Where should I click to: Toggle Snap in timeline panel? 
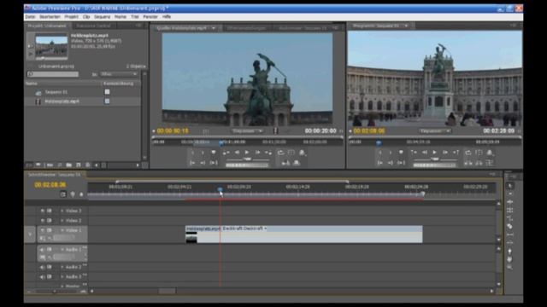coord(62,194)
